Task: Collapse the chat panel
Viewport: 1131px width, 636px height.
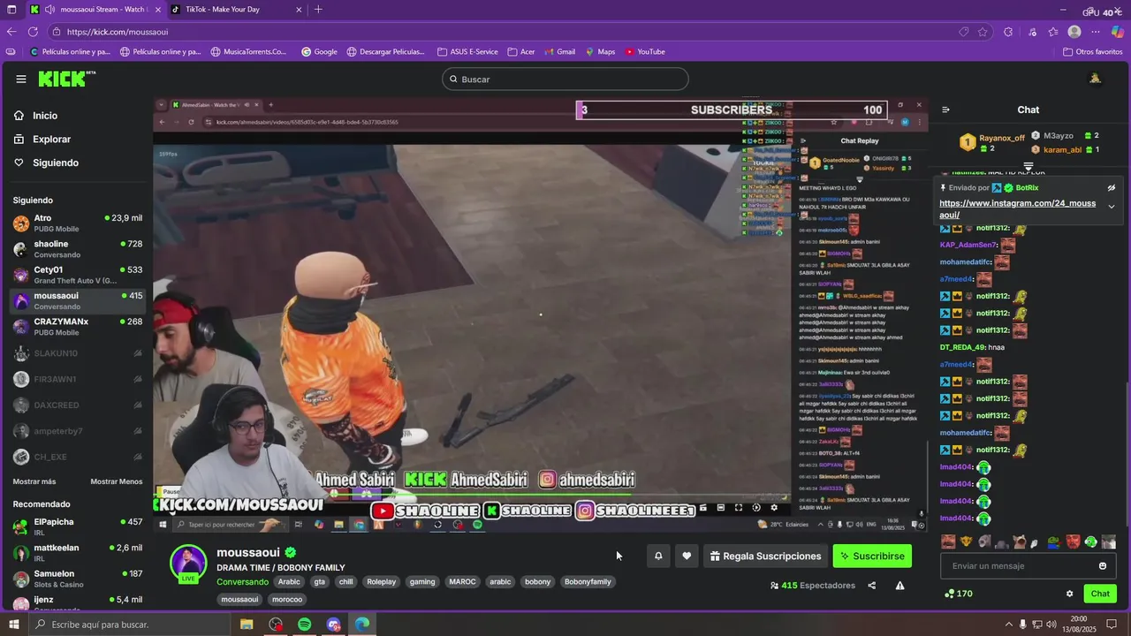Action: pyautogui.click(x=945, y=110)
